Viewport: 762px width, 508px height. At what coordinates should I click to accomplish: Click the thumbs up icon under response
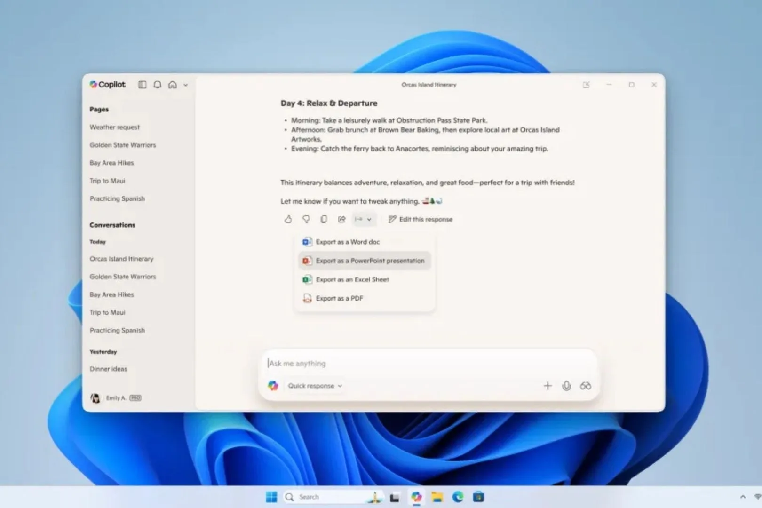288,219
